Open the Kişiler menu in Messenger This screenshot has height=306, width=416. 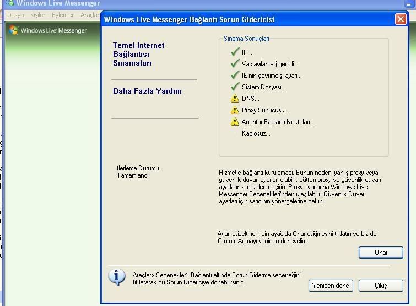37,15
